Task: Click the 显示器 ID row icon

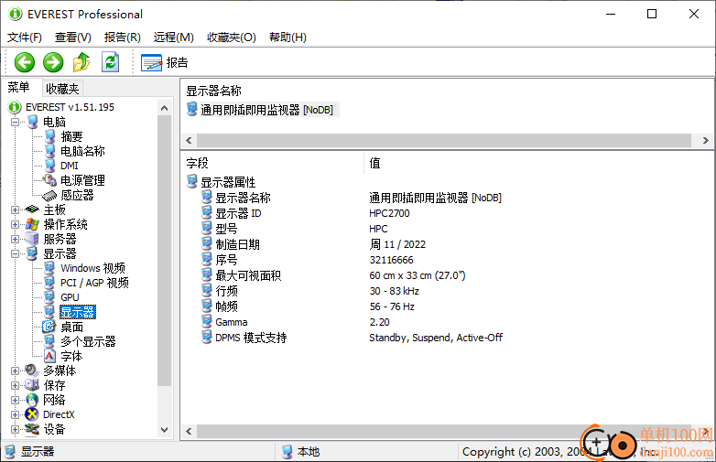Action: click(207, 213)
